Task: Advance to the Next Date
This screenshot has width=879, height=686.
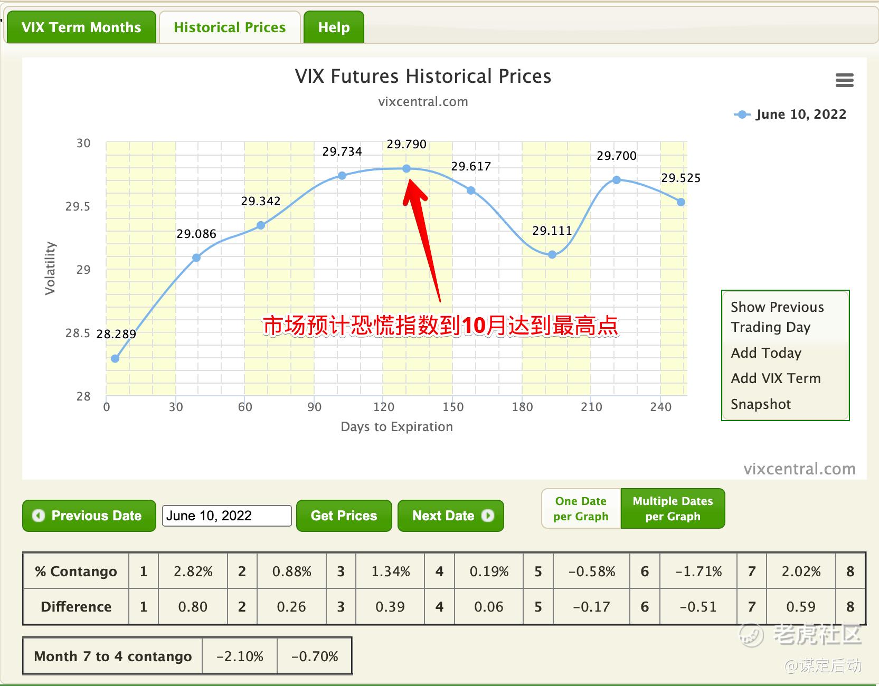Action: 451,516
